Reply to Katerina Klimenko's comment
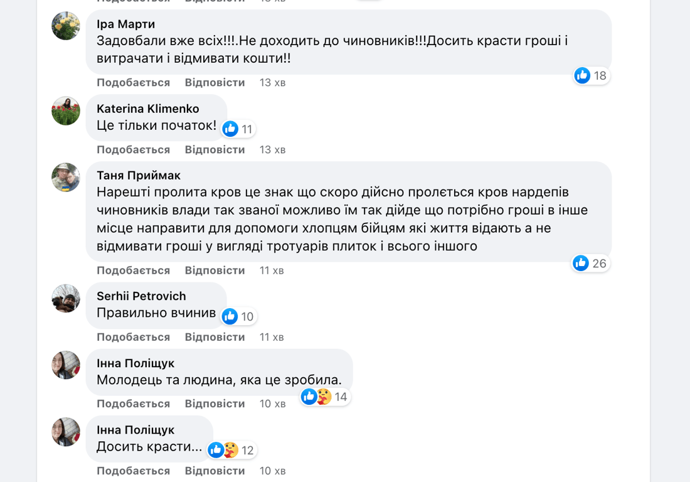 [215, 150]
